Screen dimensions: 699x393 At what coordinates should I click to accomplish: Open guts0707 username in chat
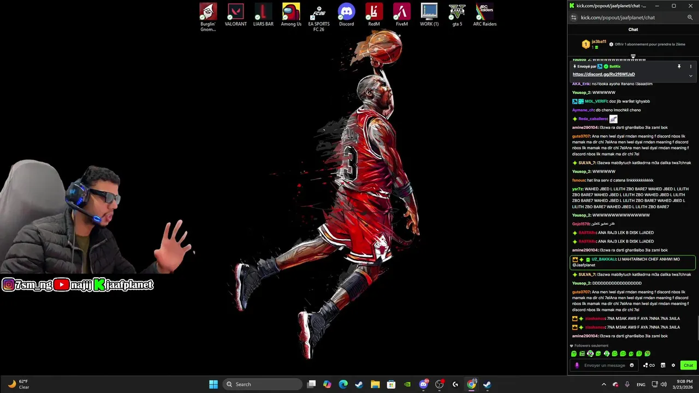[x=581, y=136]
